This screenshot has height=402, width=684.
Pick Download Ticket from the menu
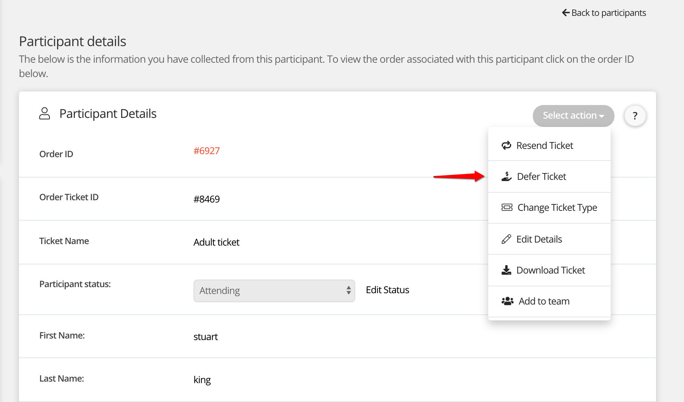click(x=550, y=270)
